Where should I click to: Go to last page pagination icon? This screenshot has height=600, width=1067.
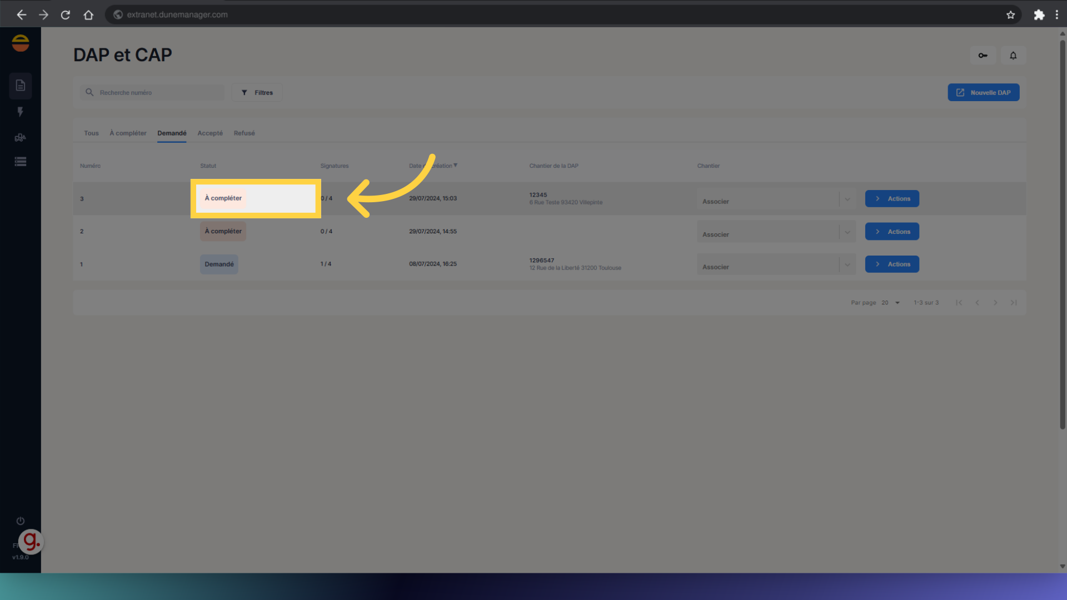(x=1014, y=303)
